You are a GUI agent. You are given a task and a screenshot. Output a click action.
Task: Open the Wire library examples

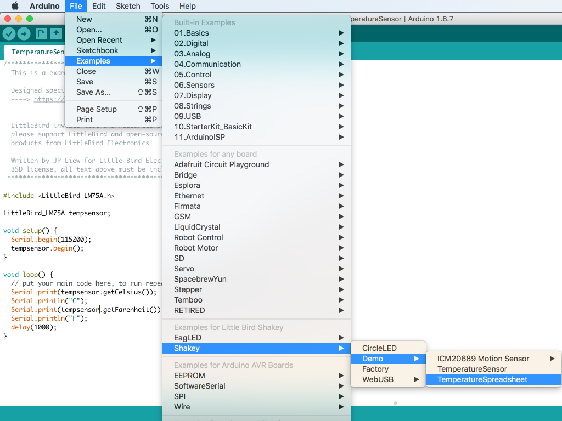257,407
